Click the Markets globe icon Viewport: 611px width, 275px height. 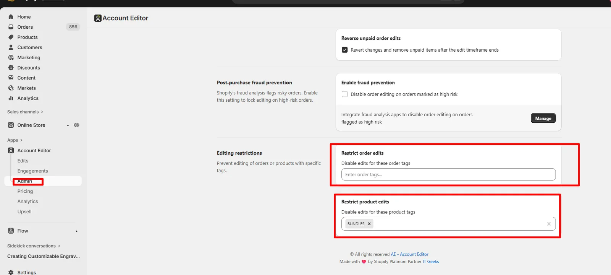11,88
